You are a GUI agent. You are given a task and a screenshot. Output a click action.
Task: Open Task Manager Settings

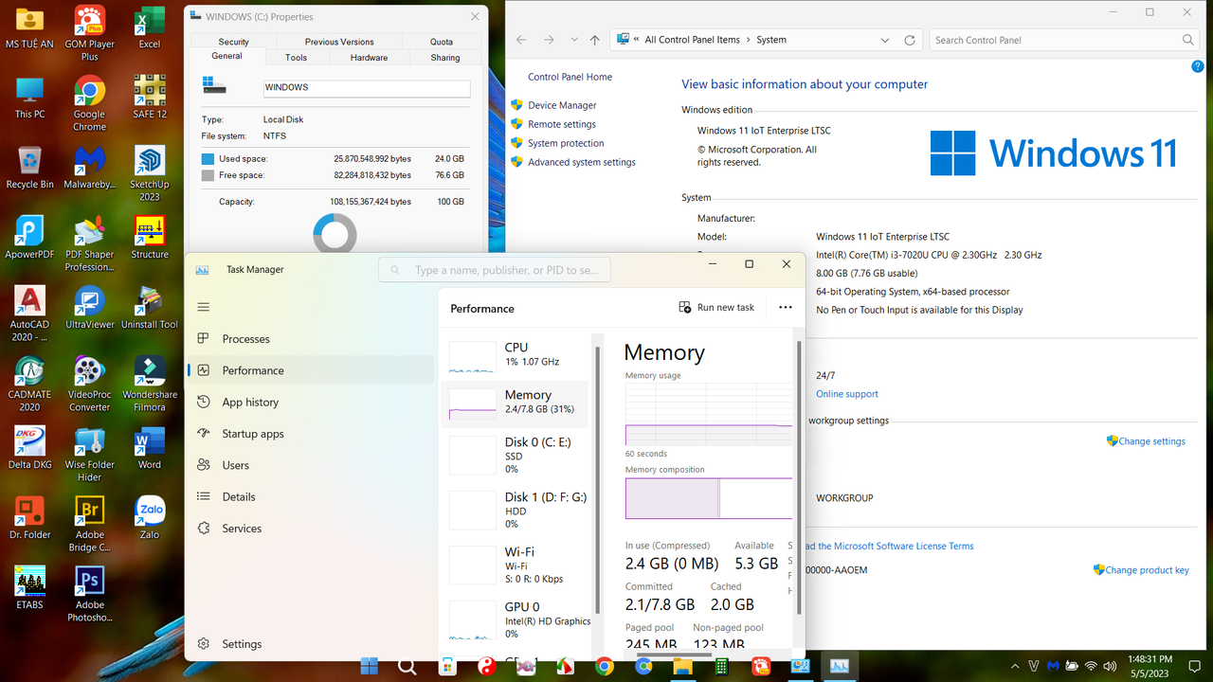tap(311, 644)
